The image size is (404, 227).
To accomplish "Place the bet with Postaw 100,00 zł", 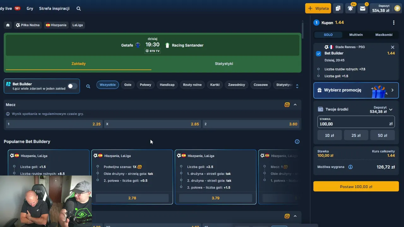I will (x=356, y=187).
